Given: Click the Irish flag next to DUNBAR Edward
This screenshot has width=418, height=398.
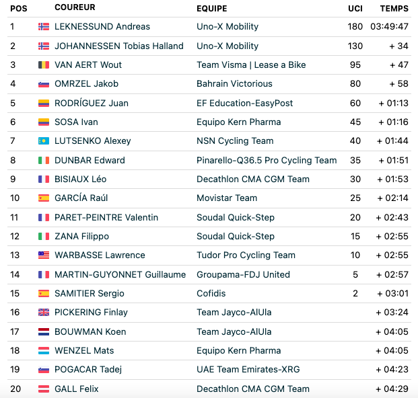Looking at the screenshot, I should (44, 160).
